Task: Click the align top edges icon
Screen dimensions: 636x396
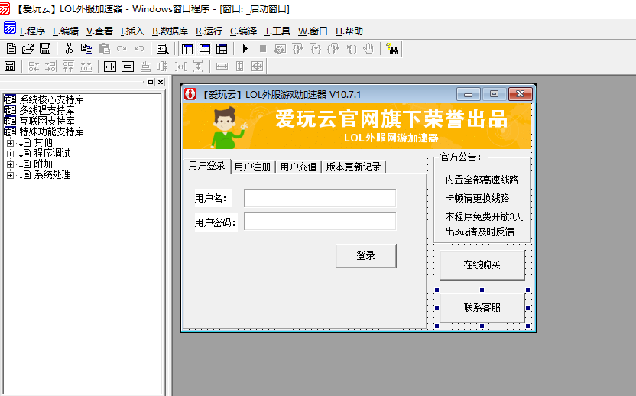Action: pos(68,67)
